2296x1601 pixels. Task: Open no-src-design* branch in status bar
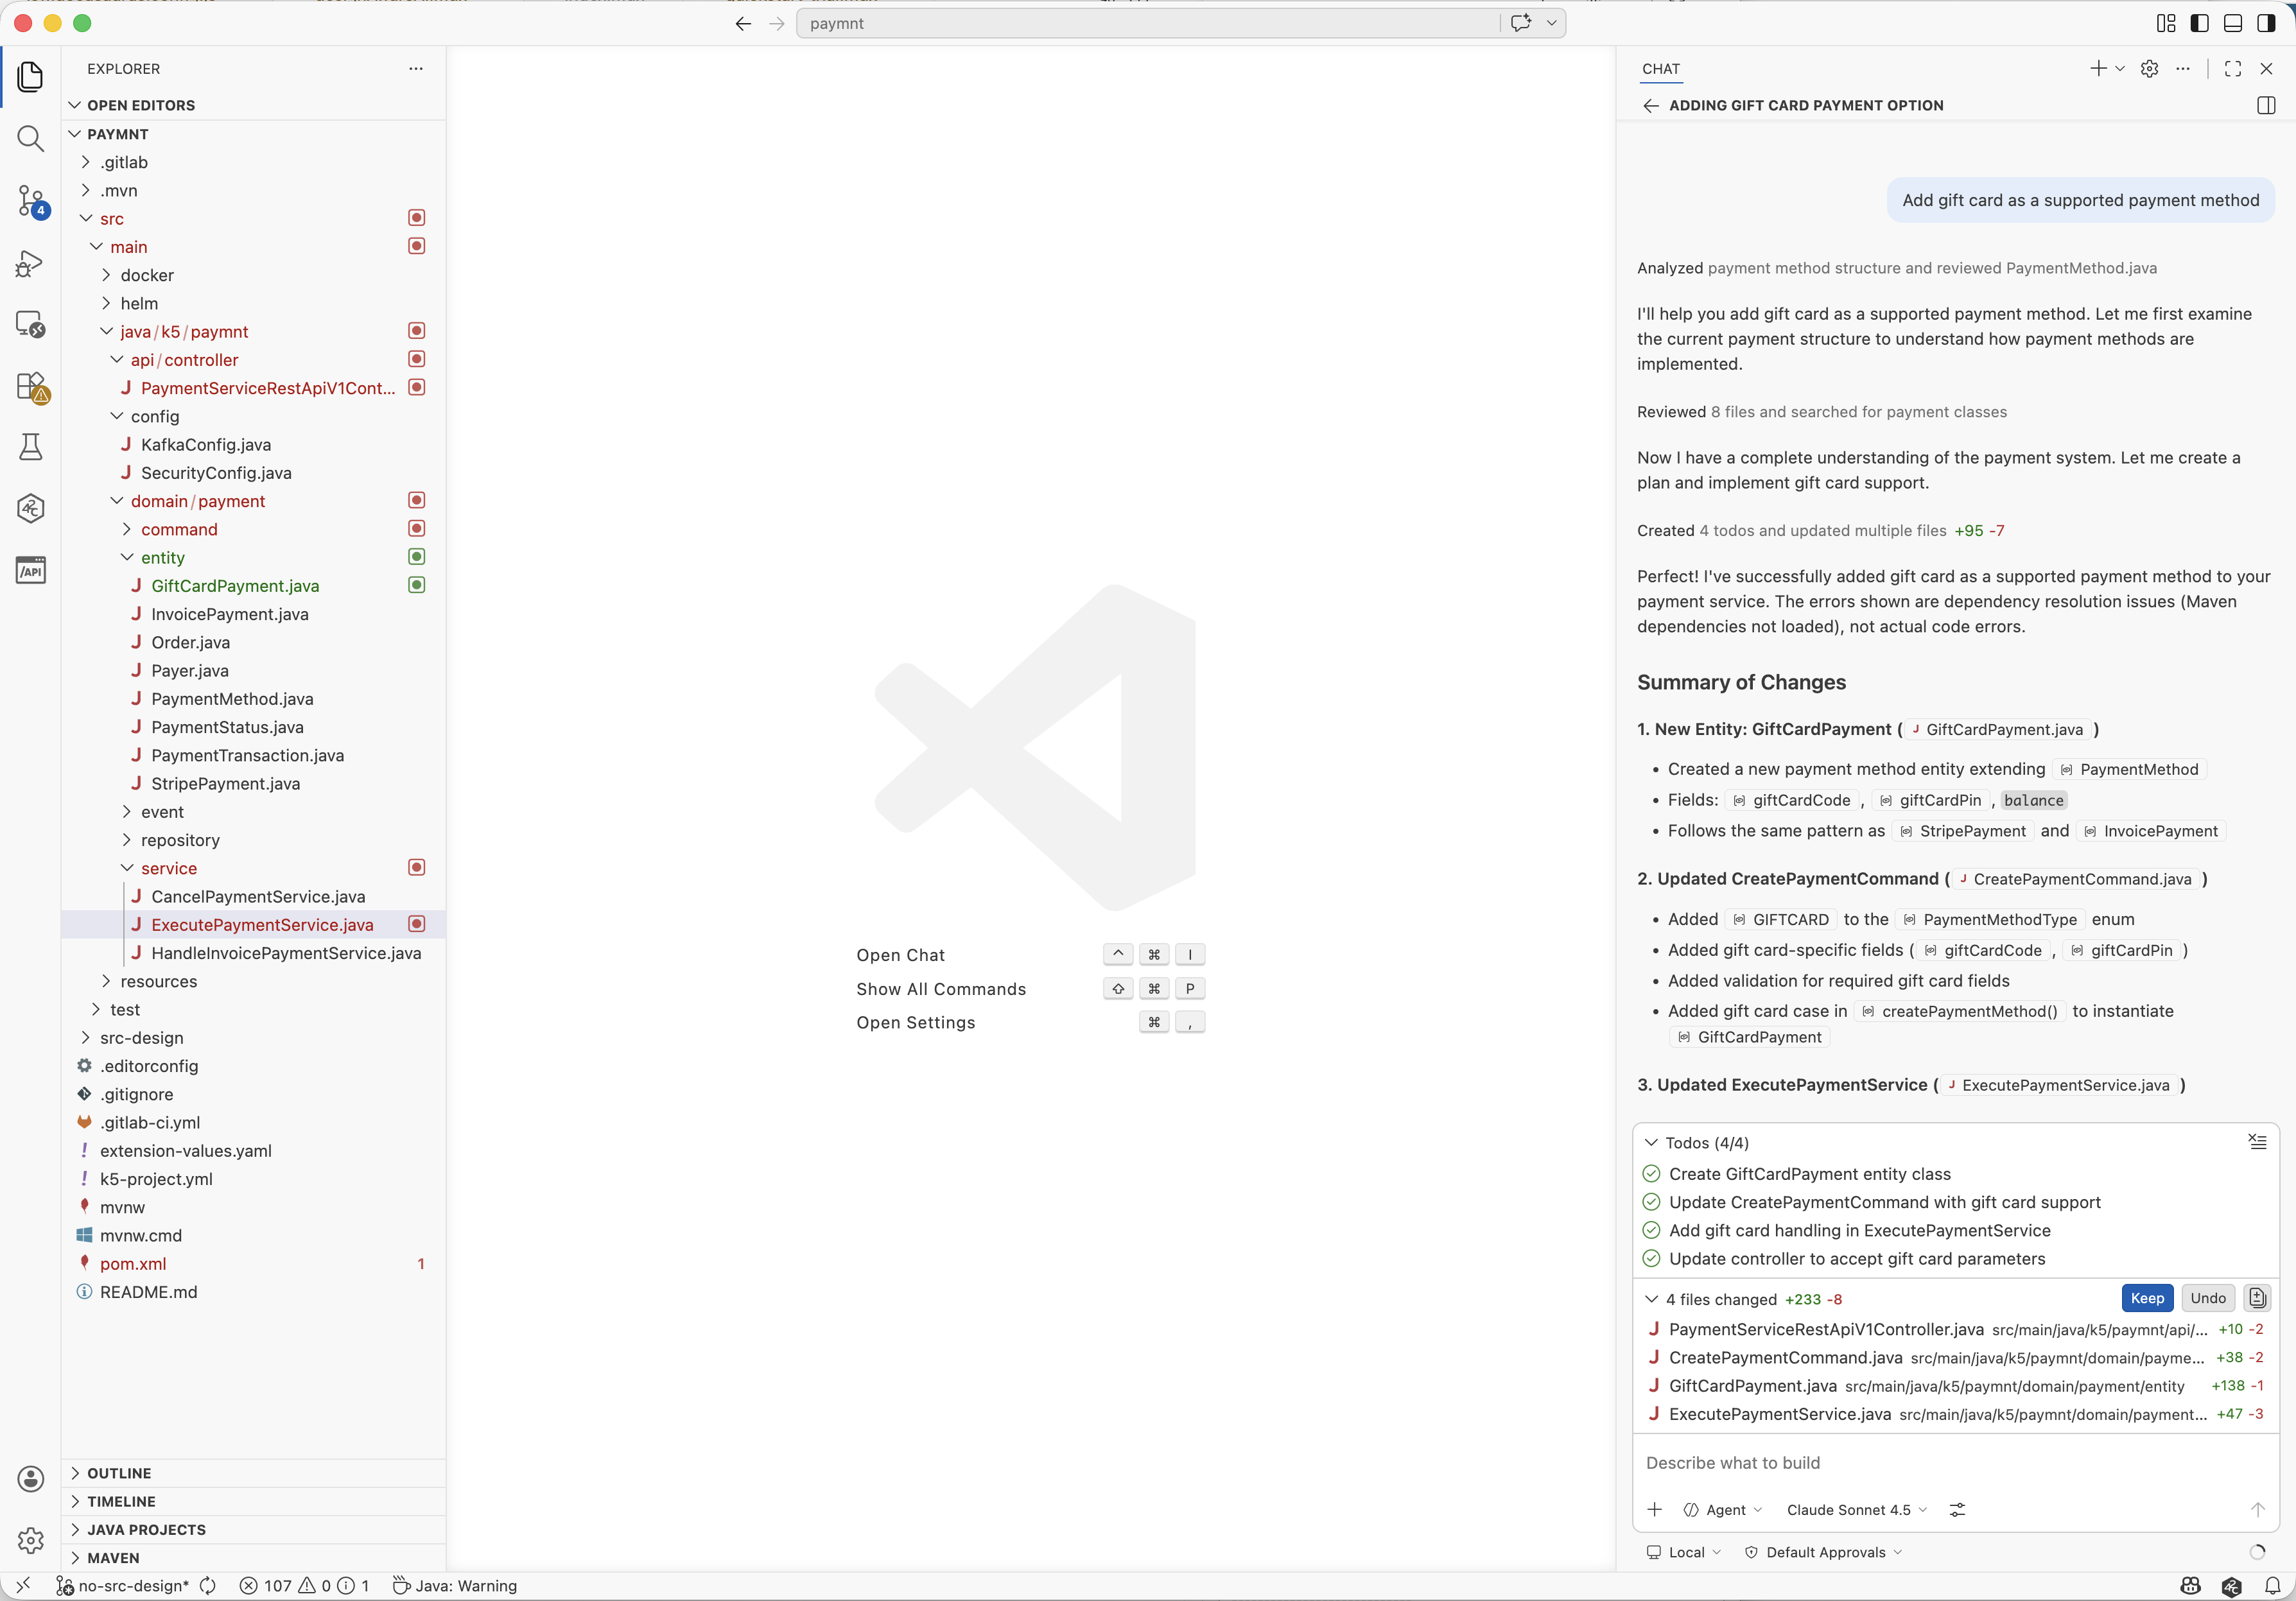click(122, 1586)
